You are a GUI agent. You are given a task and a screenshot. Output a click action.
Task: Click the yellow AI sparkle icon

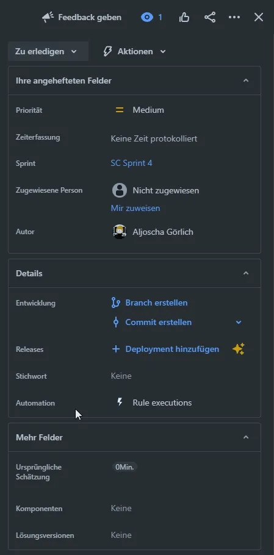tap(239, 349)
